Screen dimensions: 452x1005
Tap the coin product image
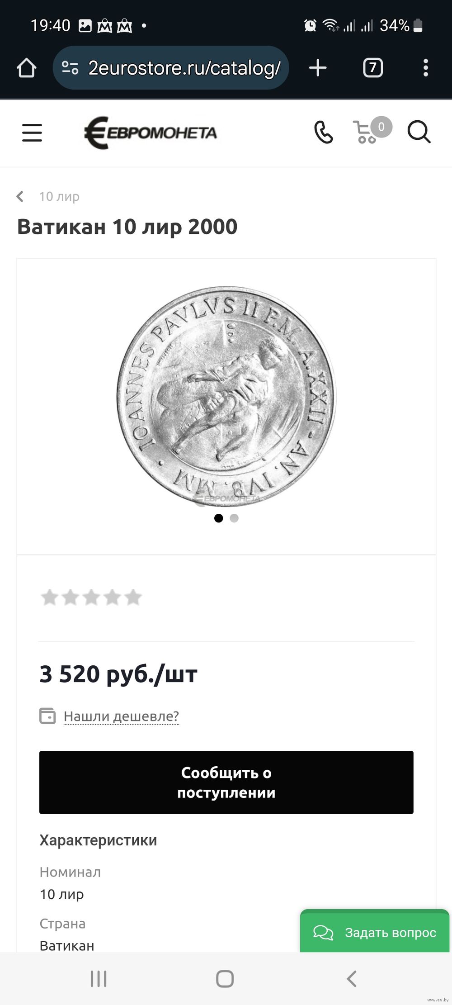pyautogui.click(x=226, y=396)
